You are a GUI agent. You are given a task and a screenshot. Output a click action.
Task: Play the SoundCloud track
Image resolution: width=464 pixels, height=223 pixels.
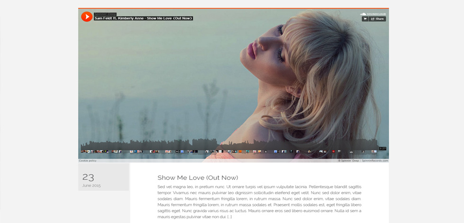87,17
